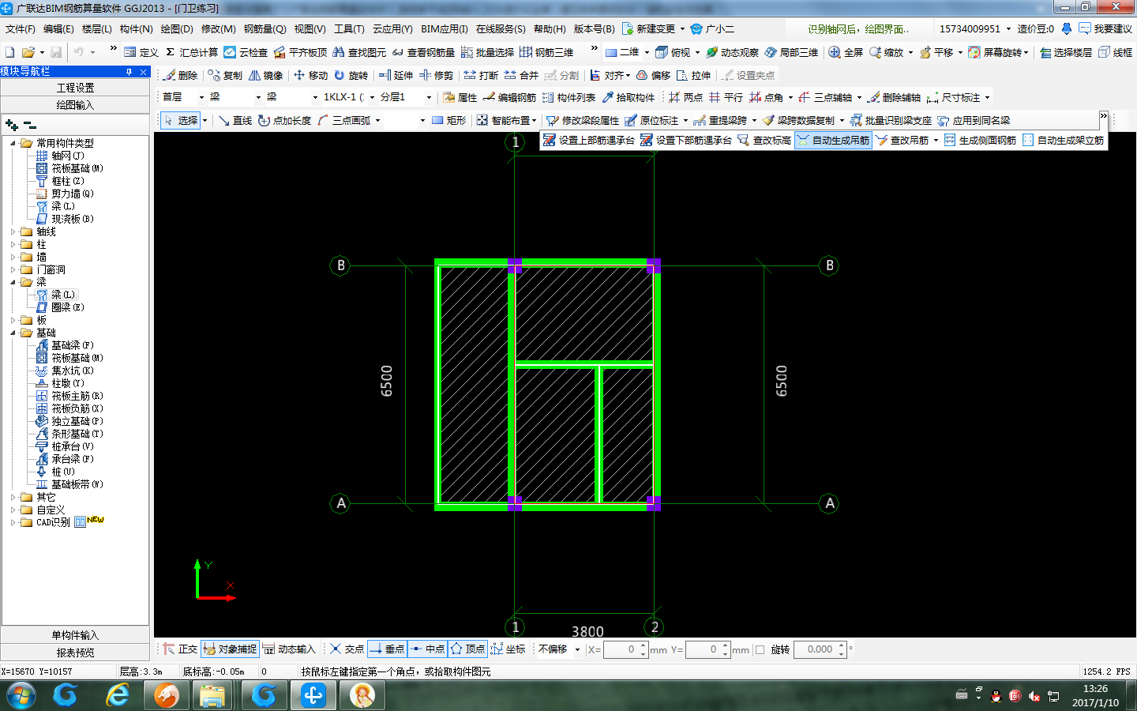This screenshot has width=1137, height=711.
Task: Toggle 坐标 coordinate snap
Action: pyautogui.click(x=508, y=649)
